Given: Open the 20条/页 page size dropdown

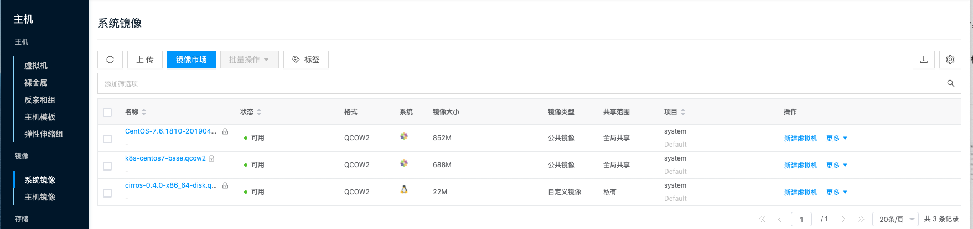Looking at the screenshot, I should point(895,219).
